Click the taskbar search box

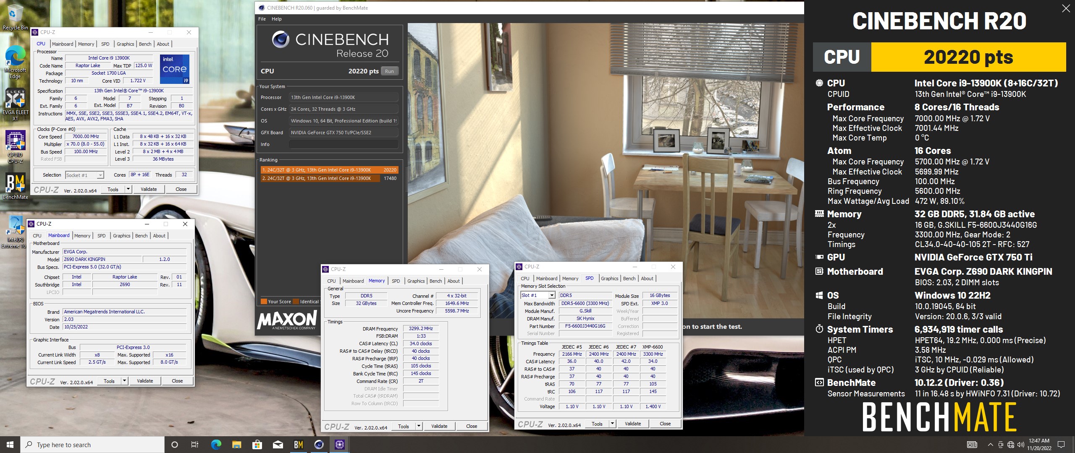point(92,445)
